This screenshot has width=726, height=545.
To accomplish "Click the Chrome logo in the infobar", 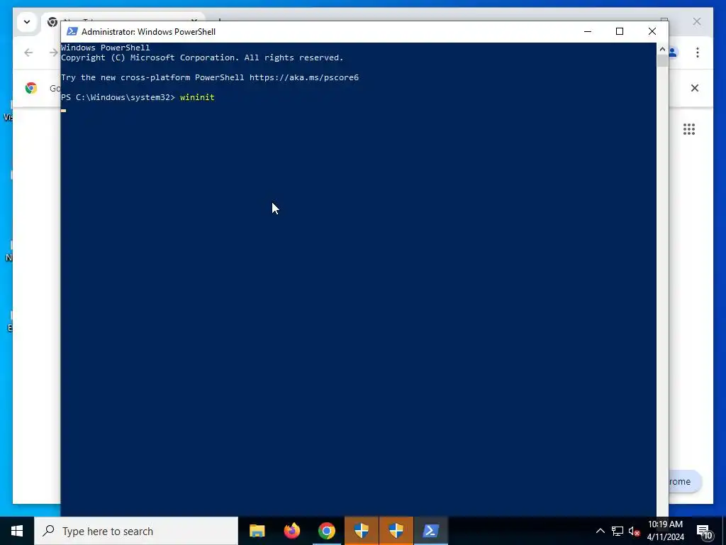I will coord(31,88).
